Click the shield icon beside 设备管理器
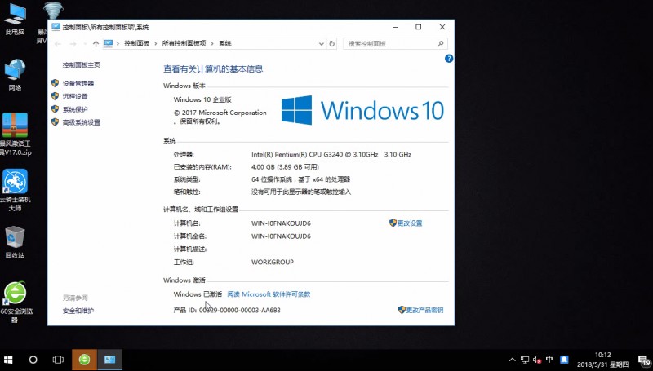 click(x=55, y=83)
